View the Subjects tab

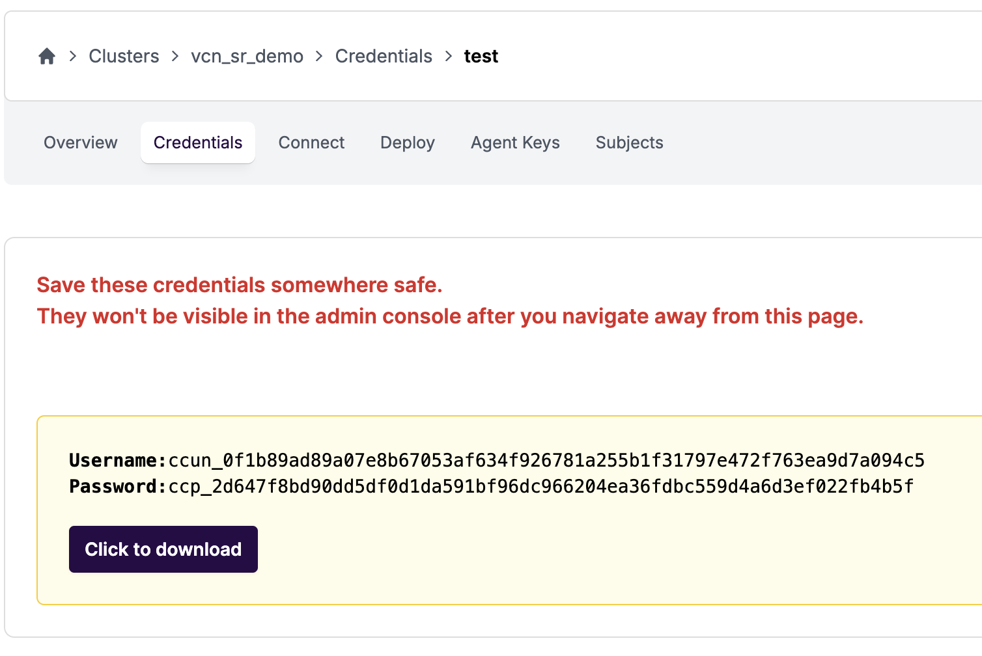tap(630, 143)
